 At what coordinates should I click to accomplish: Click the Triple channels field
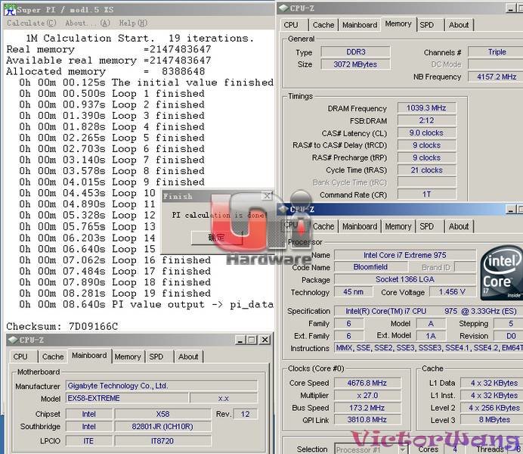(x=497, y=51)
